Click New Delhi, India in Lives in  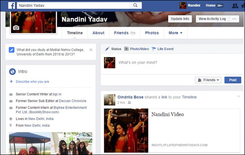(x=41, y=119)
